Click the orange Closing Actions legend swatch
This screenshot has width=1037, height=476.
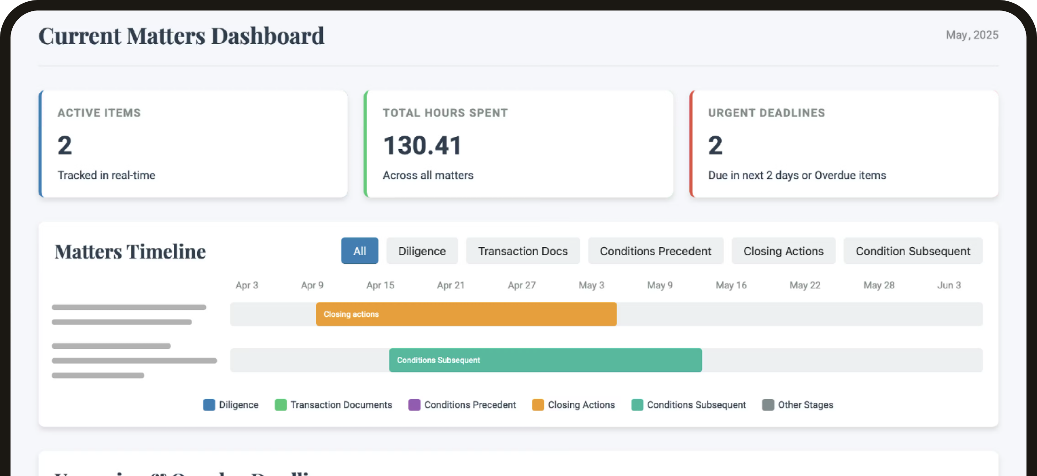click(x=538, y=405)
